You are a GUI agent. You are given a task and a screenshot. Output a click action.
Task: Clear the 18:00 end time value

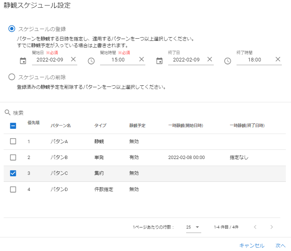coord(278,60)
